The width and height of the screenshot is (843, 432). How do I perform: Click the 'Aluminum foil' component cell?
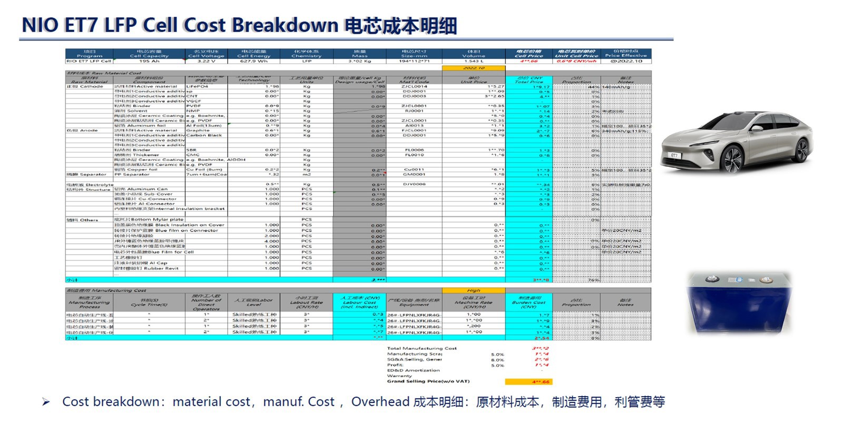pos(149,126)
